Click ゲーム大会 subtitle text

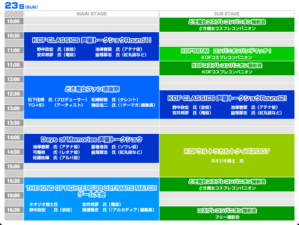point(92,195)
